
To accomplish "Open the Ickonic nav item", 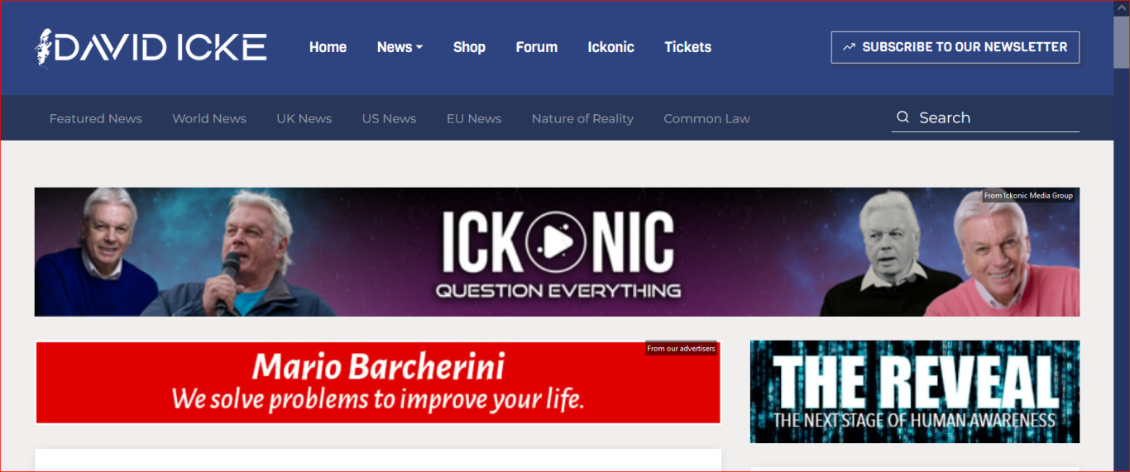I will (x=611, y=47).
